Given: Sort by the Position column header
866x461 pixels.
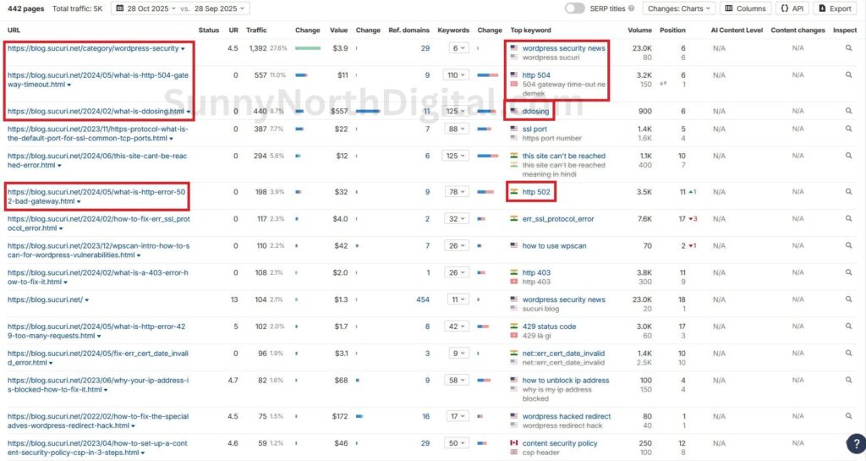Looking at the screenshot, I should pyautogui.click(x=672, y=30).
